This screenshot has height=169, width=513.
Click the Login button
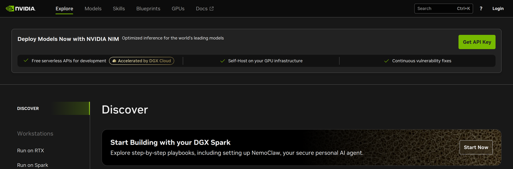(x=498, y=8)
